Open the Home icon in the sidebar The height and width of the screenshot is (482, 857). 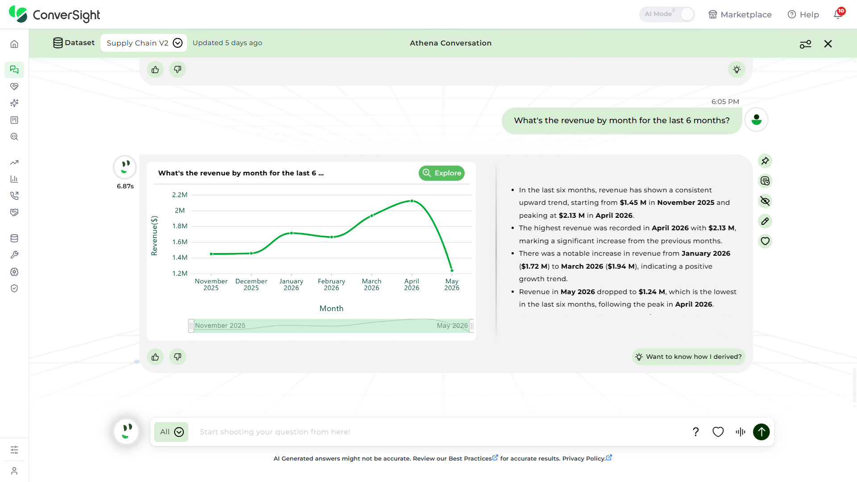[14, 44]
